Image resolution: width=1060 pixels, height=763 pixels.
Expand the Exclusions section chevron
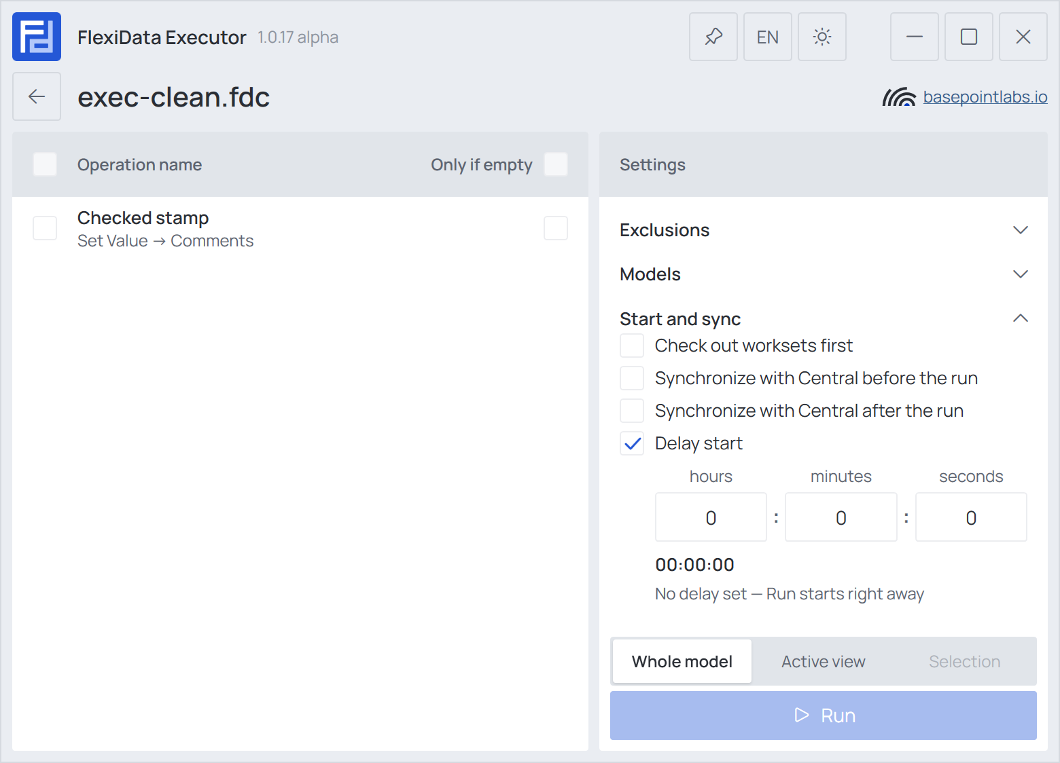[1021, 230]
